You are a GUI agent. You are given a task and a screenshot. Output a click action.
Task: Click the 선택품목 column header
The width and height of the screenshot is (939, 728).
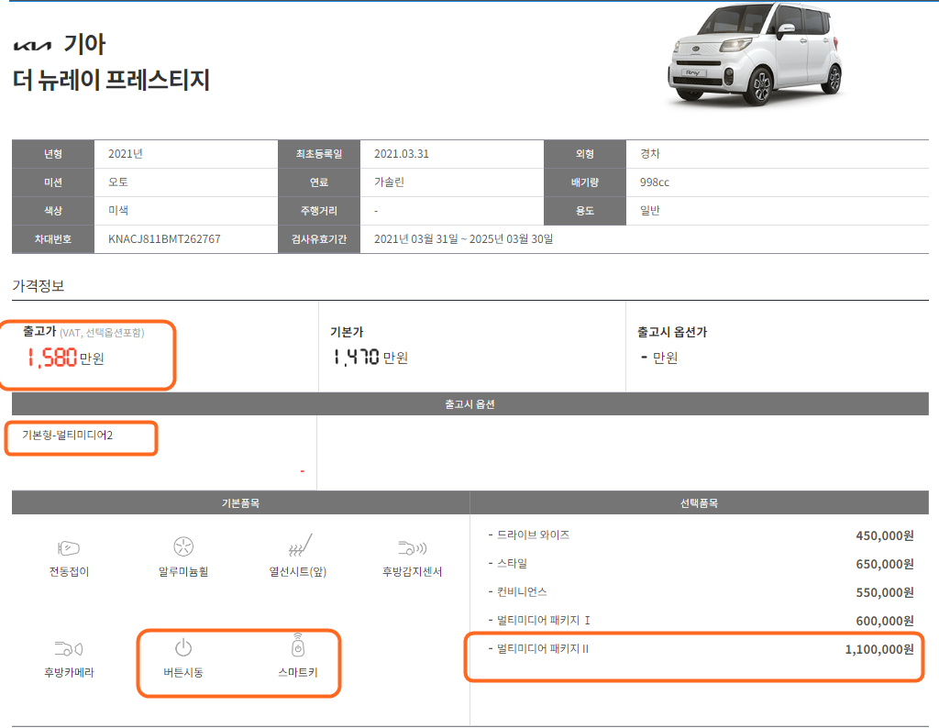pyautogui.click(x=700, y=502)
